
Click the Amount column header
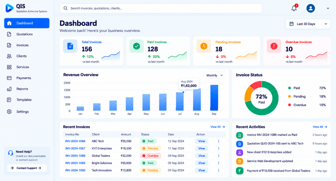point(126,134)
